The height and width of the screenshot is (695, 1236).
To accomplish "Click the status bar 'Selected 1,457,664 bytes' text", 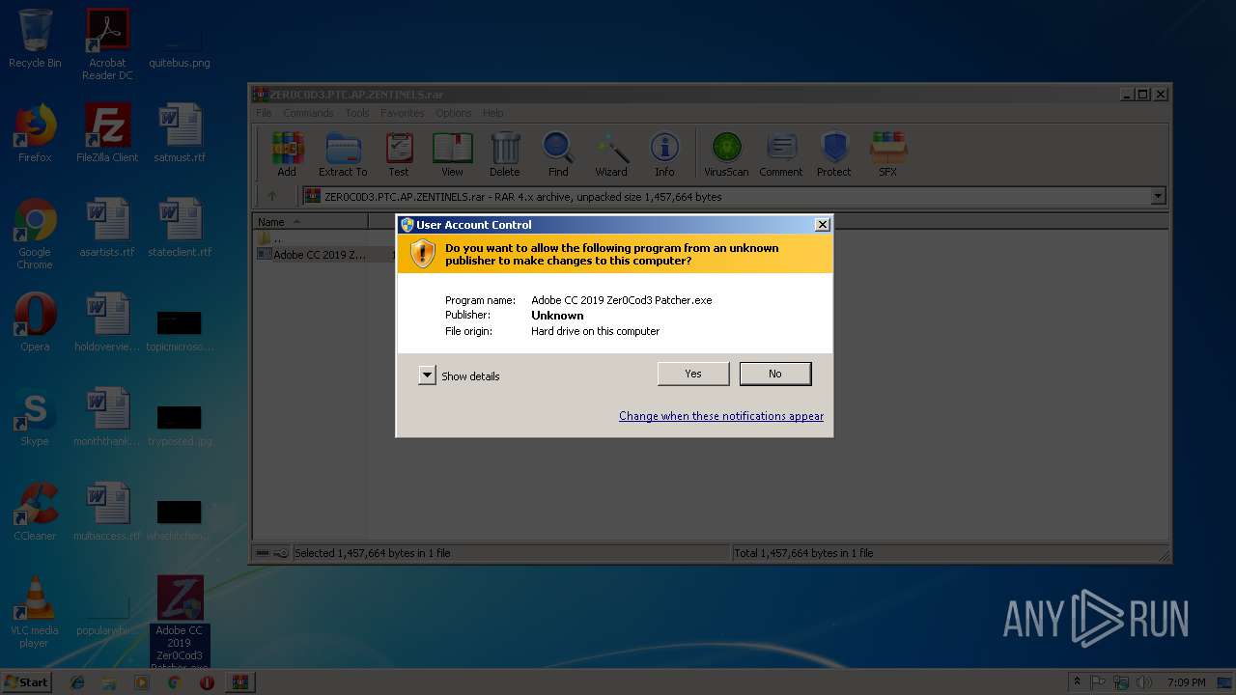I will (373, 553).
